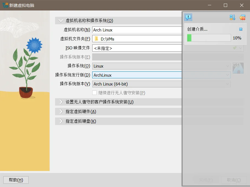Click the clear all notifications icon

(242, 17)
